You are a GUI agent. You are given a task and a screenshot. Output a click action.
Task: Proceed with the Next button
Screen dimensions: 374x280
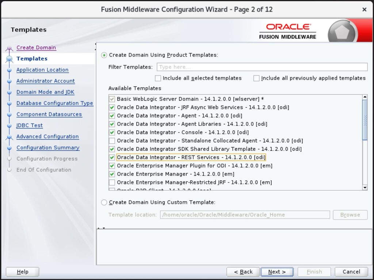(277, 272)
